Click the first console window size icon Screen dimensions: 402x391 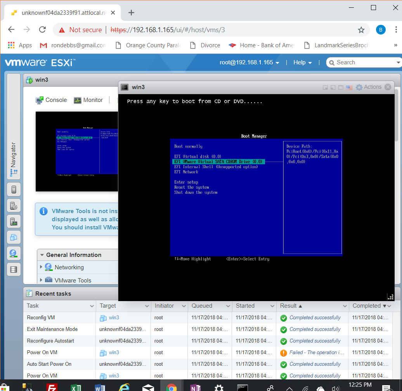pyautogui.click(x=325, y=88)
